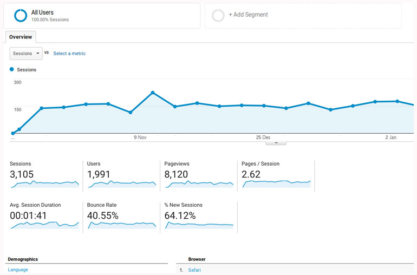Click the peak data point on Sessions chart
Viewport: 417px width, 275px height.
(153, 93)
